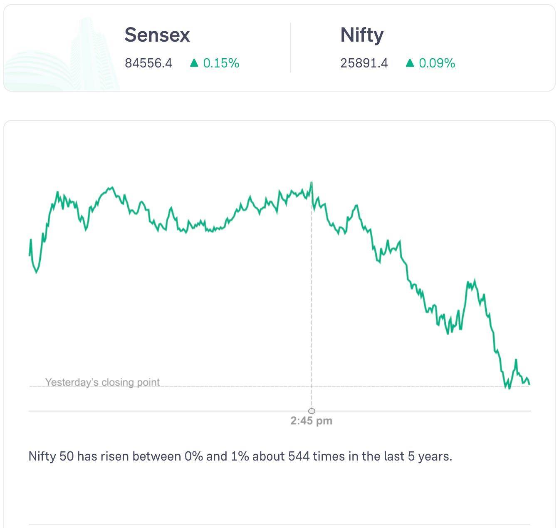Image resolution: width=559 pixels, height=528 pixels.
Task: Click the rightmost end of the green line
Action: pos(529,384)
